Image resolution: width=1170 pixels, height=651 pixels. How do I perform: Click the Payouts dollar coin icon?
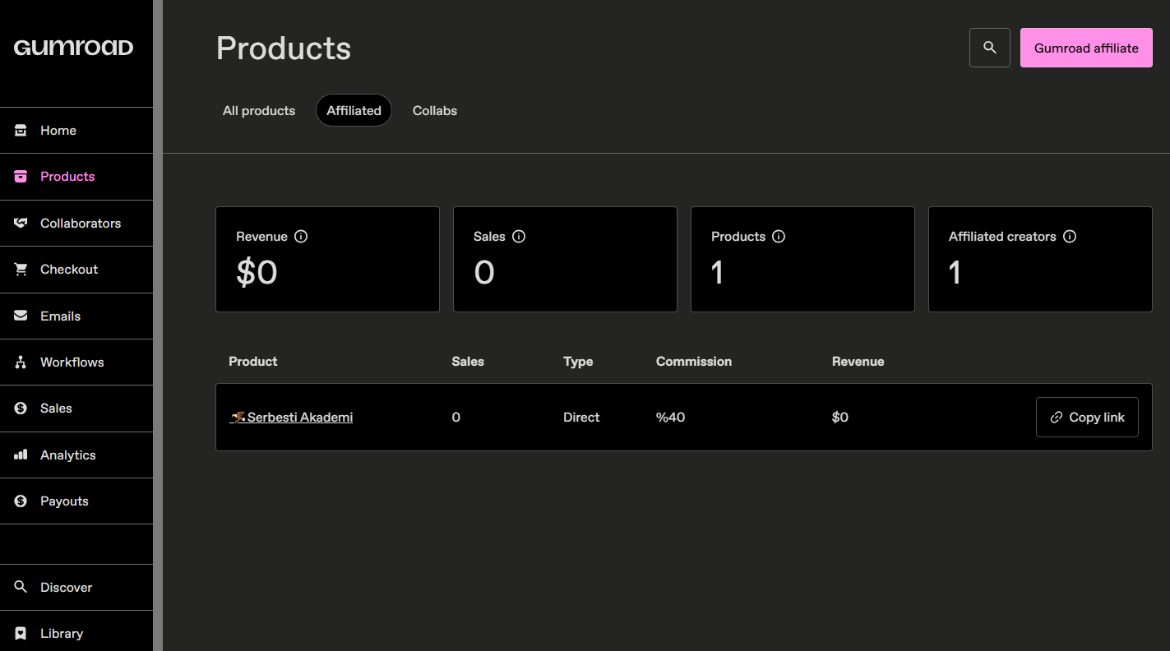[x=21, y=501]
